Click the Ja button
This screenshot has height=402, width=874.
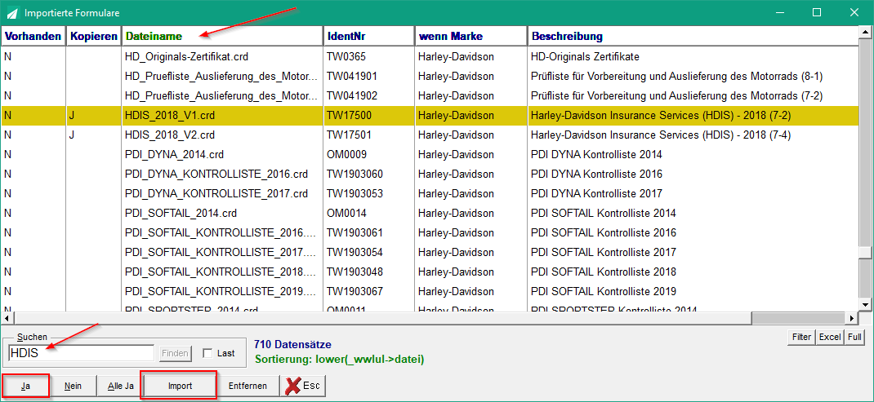pyautogui.click(x=25, y=386)
